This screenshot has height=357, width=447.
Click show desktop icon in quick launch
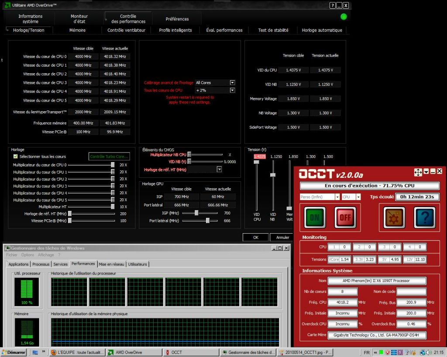point(35,353)
